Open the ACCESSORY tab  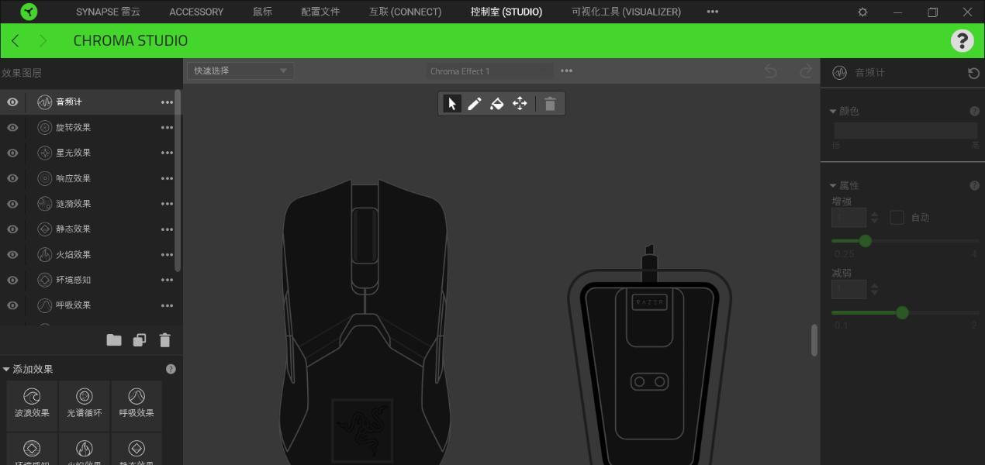click(196, 12)
